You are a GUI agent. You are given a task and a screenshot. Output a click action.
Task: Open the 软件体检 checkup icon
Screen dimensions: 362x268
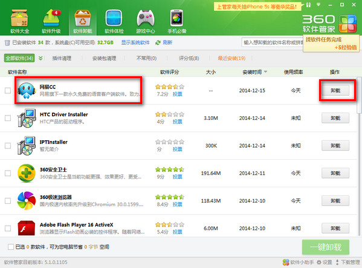coord(114,18)
